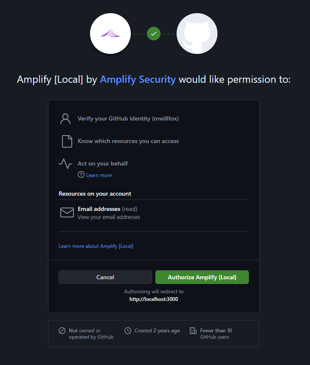Click the Email addresses (read) label

(107, 208)
